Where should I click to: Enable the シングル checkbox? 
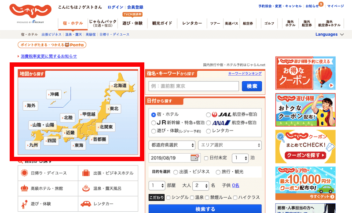pos(168,198)
